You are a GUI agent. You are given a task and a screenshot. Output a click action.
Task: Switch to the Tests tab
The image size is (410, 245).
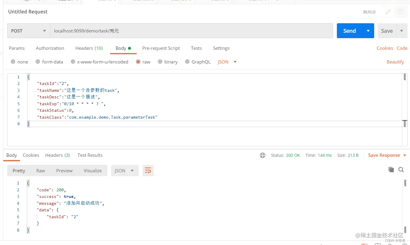pyautogui.click(x=196, y=48)
